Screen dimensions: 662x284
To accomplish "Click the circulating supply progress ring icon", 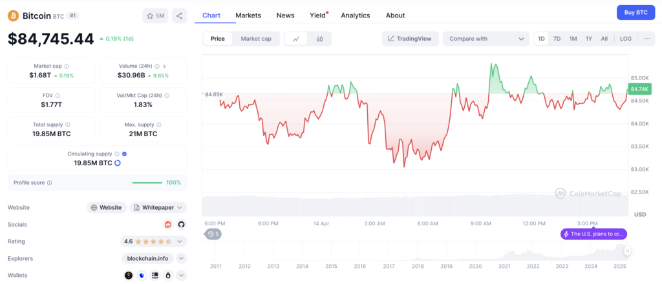I will [x=118, y=163].
